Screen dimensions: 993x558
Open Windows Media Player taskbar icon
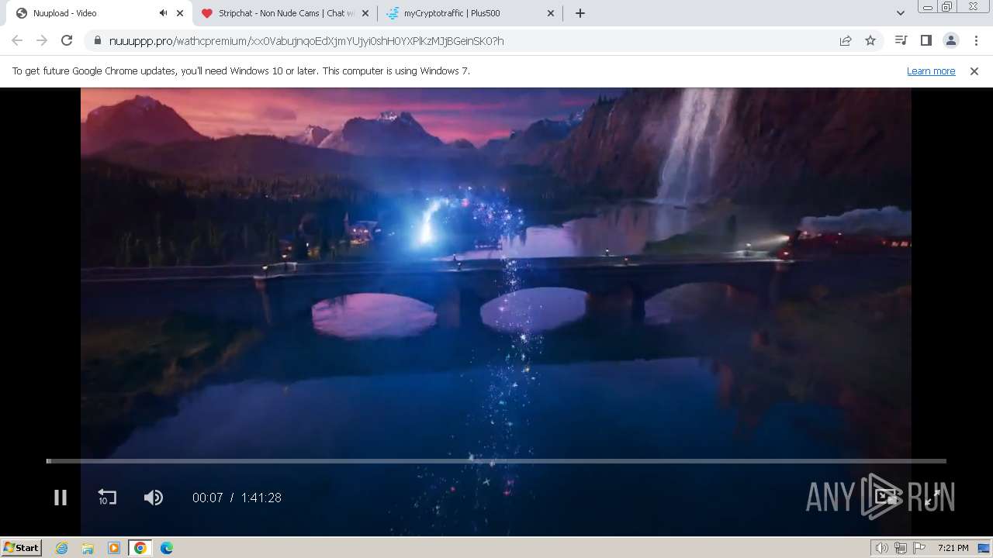pos(114,548)
